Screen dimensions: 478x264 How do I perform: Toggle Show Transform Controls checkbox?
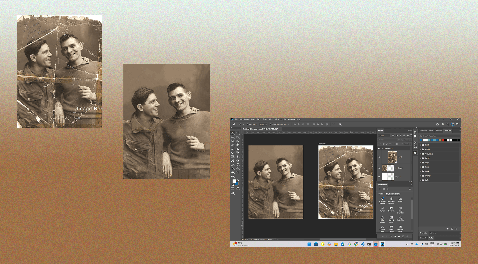click(271, 124)
